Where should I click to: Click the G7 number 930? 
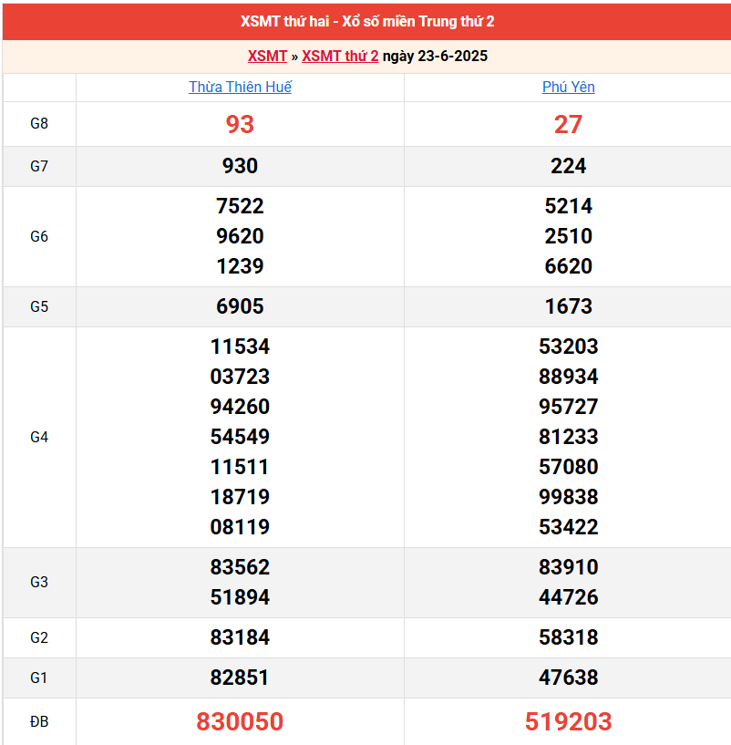pyautogui.click(x=240, y=166)
